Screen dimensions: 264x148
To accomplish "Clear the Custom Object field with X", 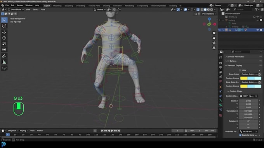I will pyautogui.click(x=256, y=96).
